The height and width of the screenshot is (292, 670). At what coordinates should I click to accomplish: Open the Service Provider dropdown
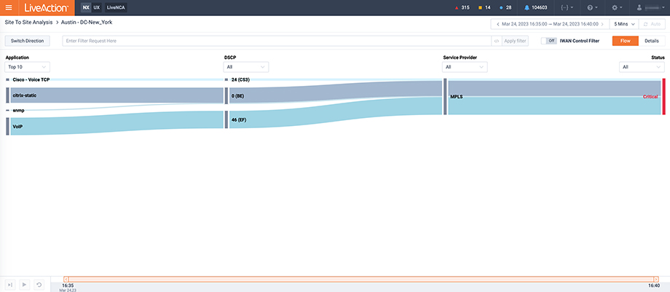465,67
